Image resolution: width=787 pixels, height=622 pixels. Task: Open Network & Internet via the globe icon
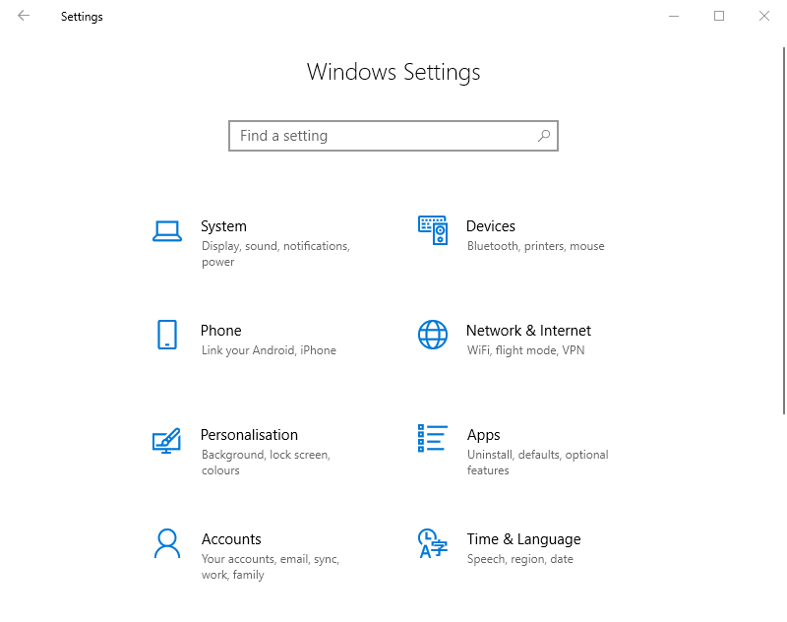[433, 335]
